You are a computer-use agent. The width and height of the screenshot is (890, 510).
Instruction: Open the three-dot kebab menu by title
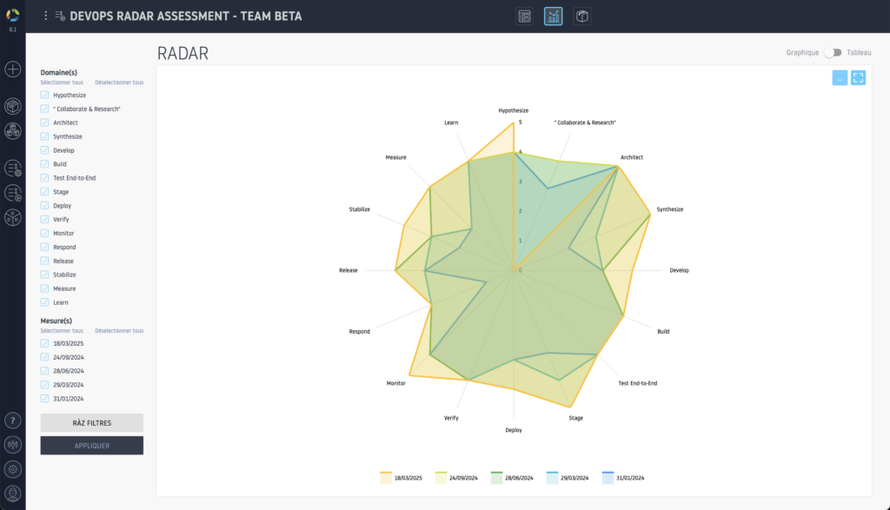tap(46, 16)
